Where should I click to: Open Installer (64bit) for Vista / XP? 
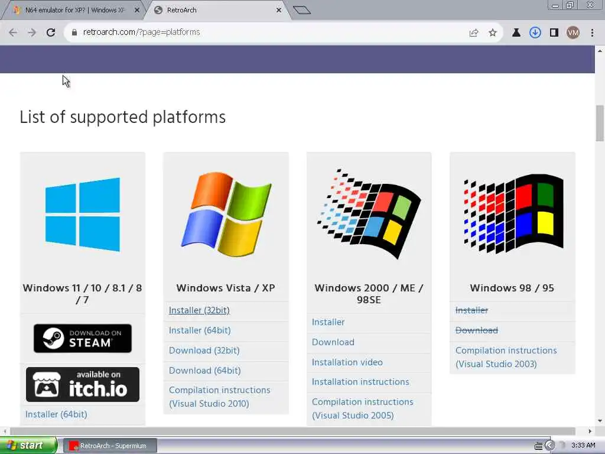tap(200, 330)
